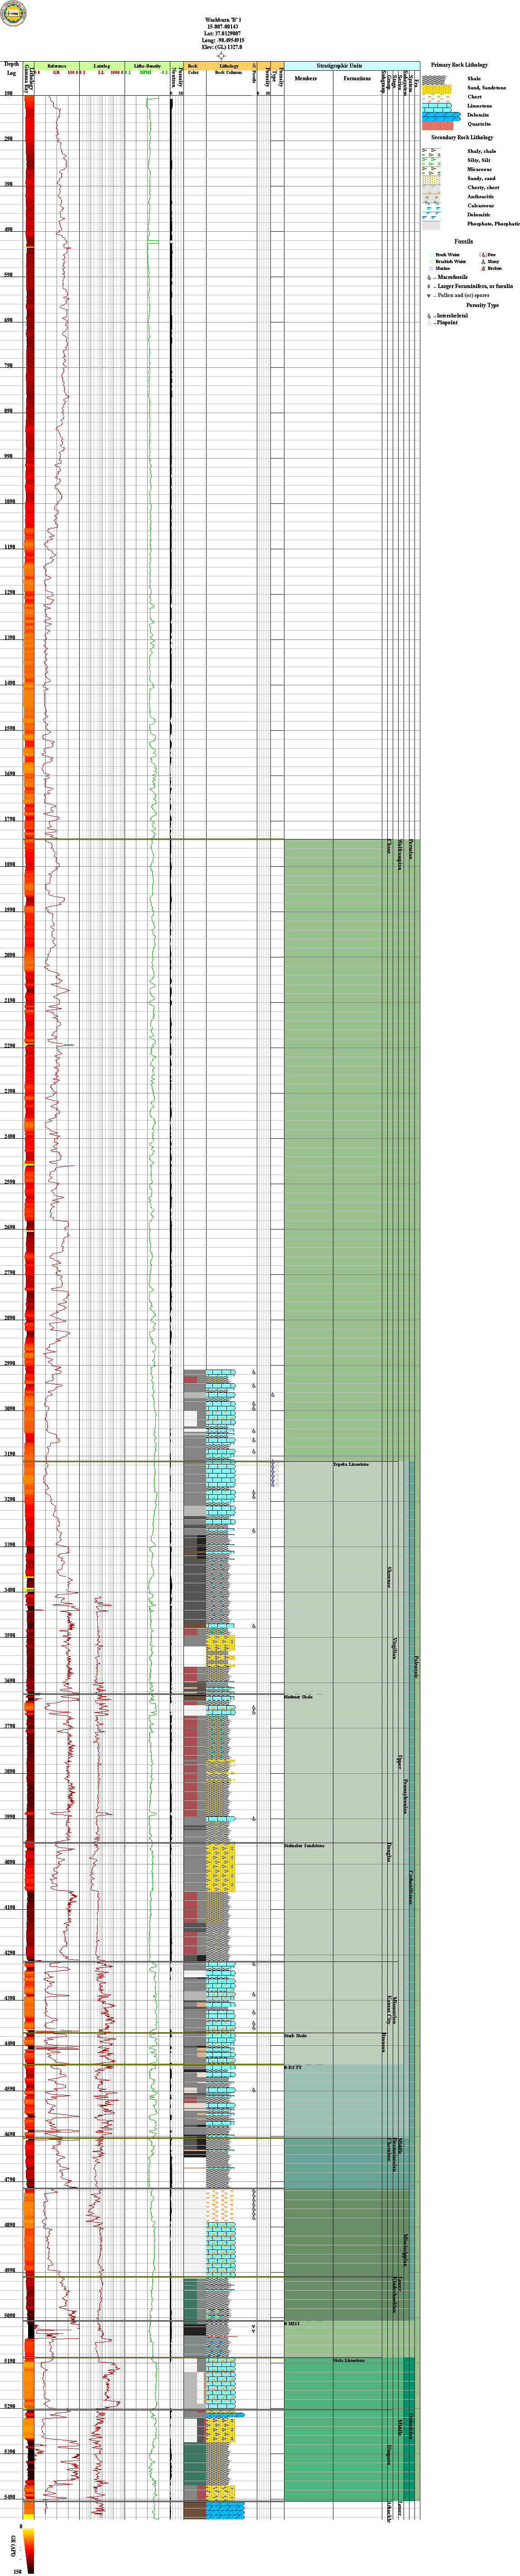Click the Viola Limestone formation label

pyautogui.click(x=349, y=2360)
